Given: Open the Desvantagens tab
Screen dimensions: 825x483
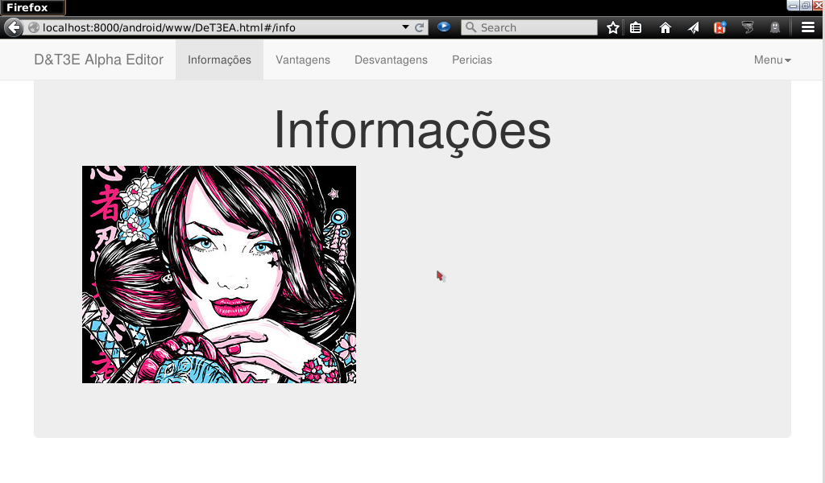Looking at the screenshot, I should pyautogui.click(x=391, y=60).
